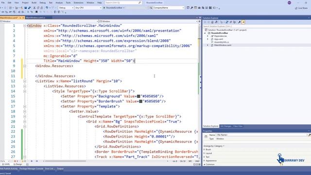Collapse the RoundedScrollbar project node
This screenshot has height=175, width=311.
point(205,33)
